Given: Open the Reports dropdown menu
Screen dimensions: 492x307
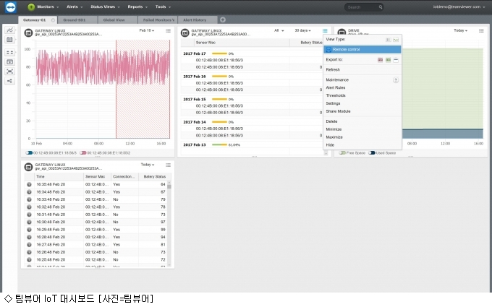Looking at the screenshot, I should [137, 7].
